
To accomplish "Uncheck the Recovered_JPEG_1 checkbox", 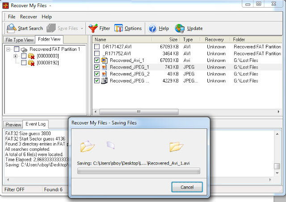I will 97,67.
